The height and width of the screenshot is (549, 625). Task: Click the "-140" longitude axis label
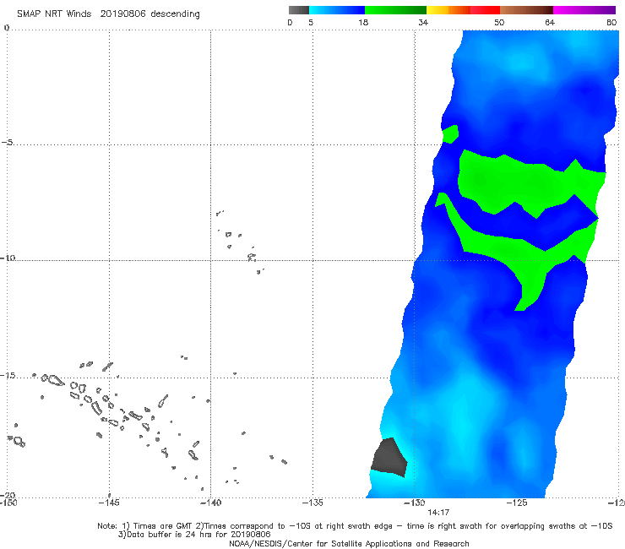point(211,503)
